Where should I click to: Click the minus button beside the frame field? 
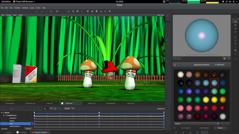[51, 109]
